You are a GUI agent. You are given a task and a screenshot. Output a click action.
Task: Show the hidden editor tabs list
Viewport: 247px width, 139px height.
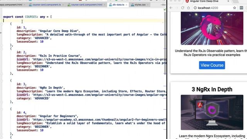pyautogui.click(x=163, y=5)
